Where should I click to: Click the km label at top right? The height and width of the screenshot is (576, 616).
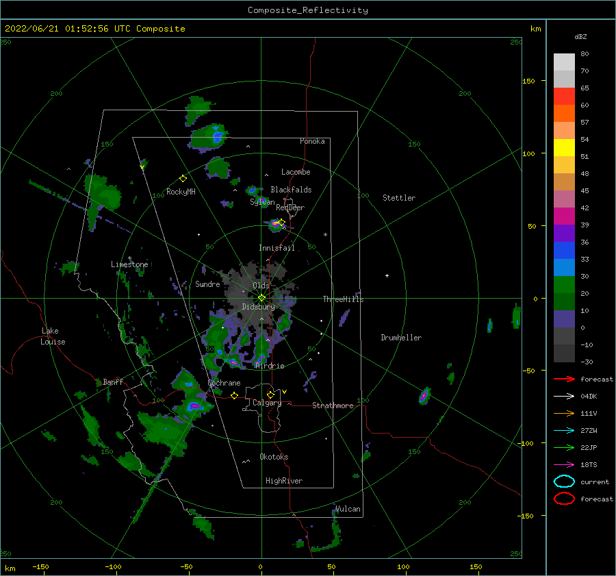pyautogui.click(x=536, y=29)
